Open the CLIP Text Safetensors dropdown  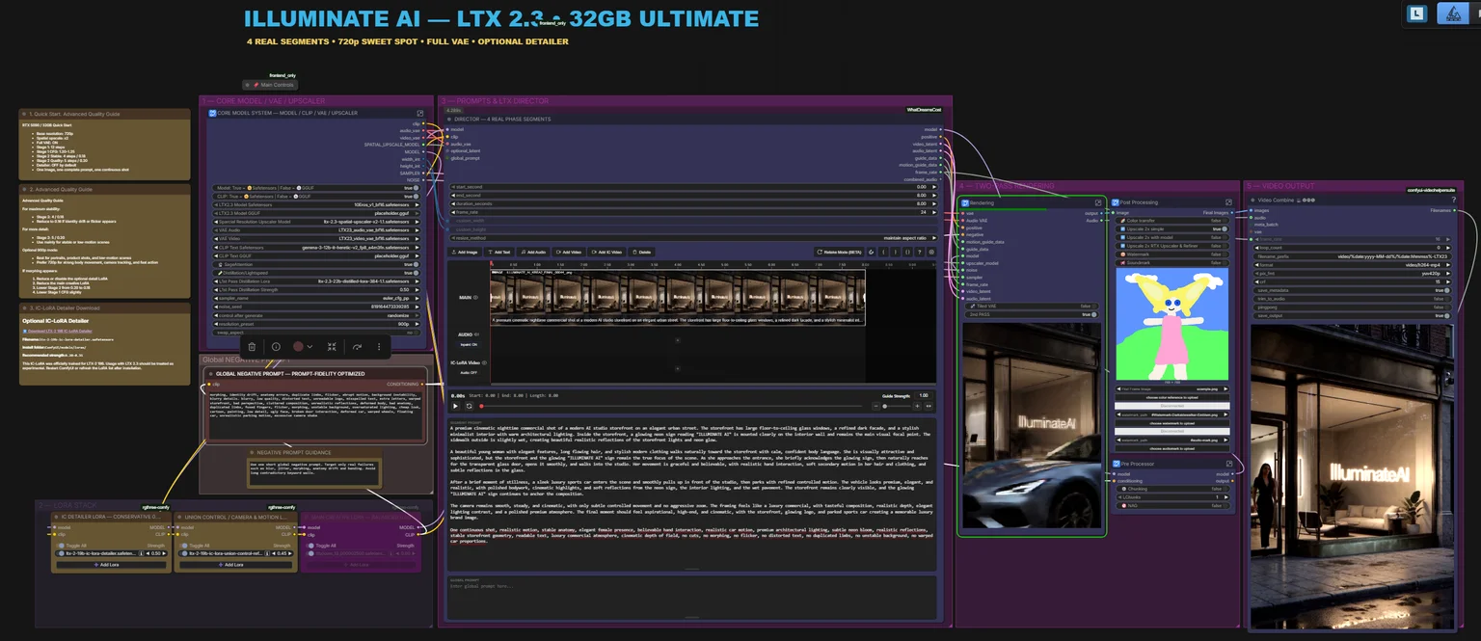[316, 248]
